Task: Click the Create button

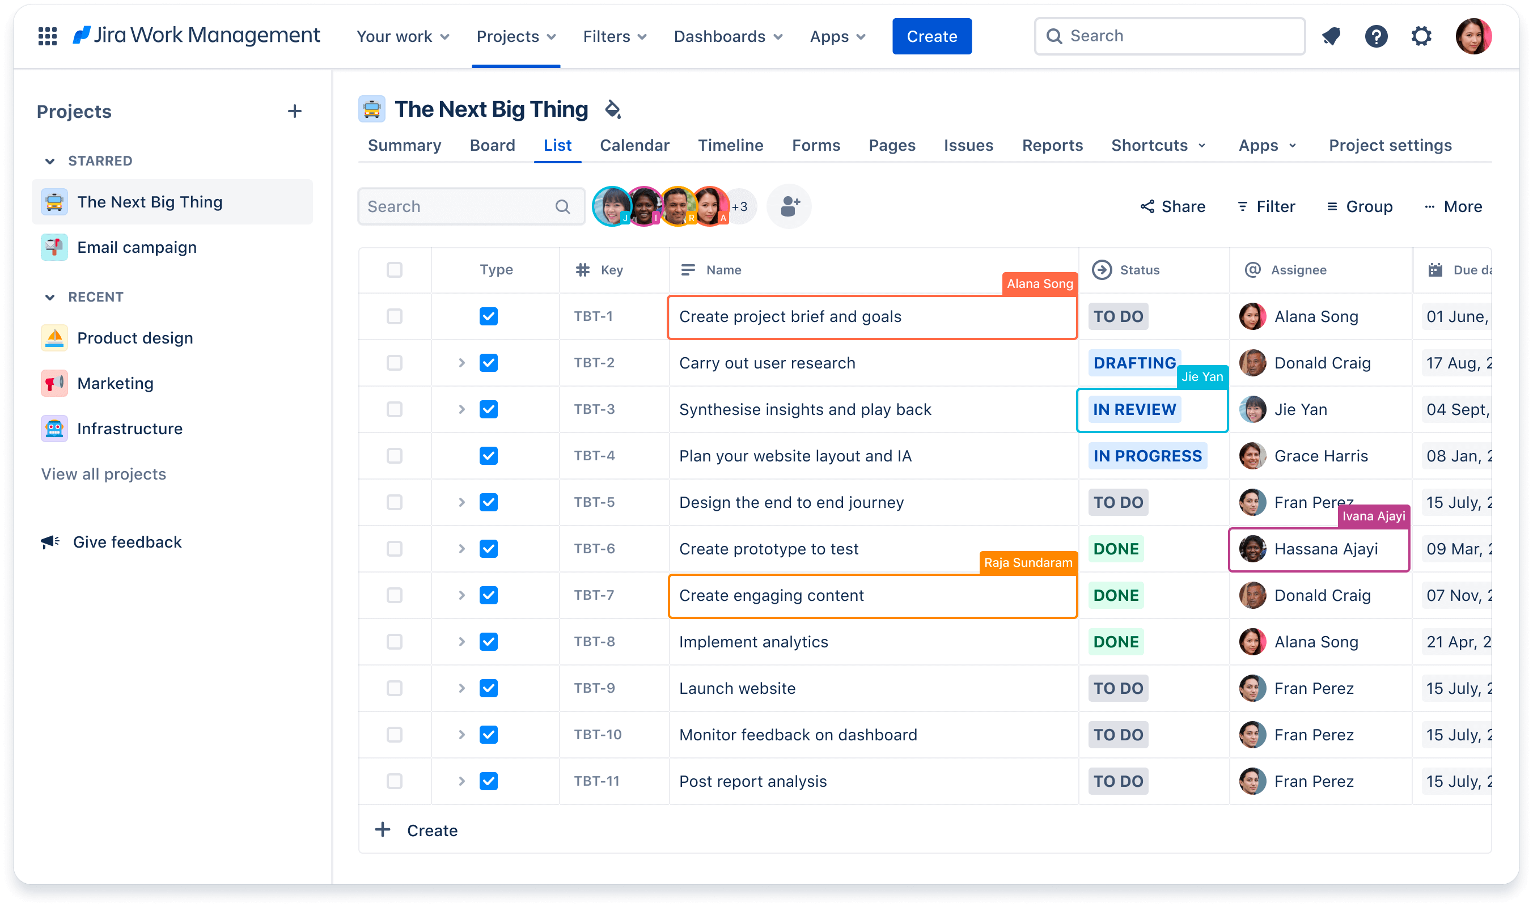Action: click(x=930, y=36)
